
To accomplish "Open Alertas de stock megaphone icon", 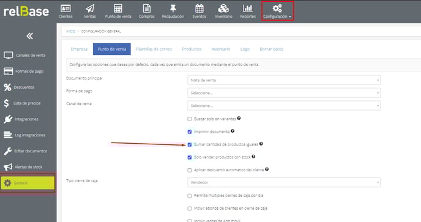I will tap(8, 167).
